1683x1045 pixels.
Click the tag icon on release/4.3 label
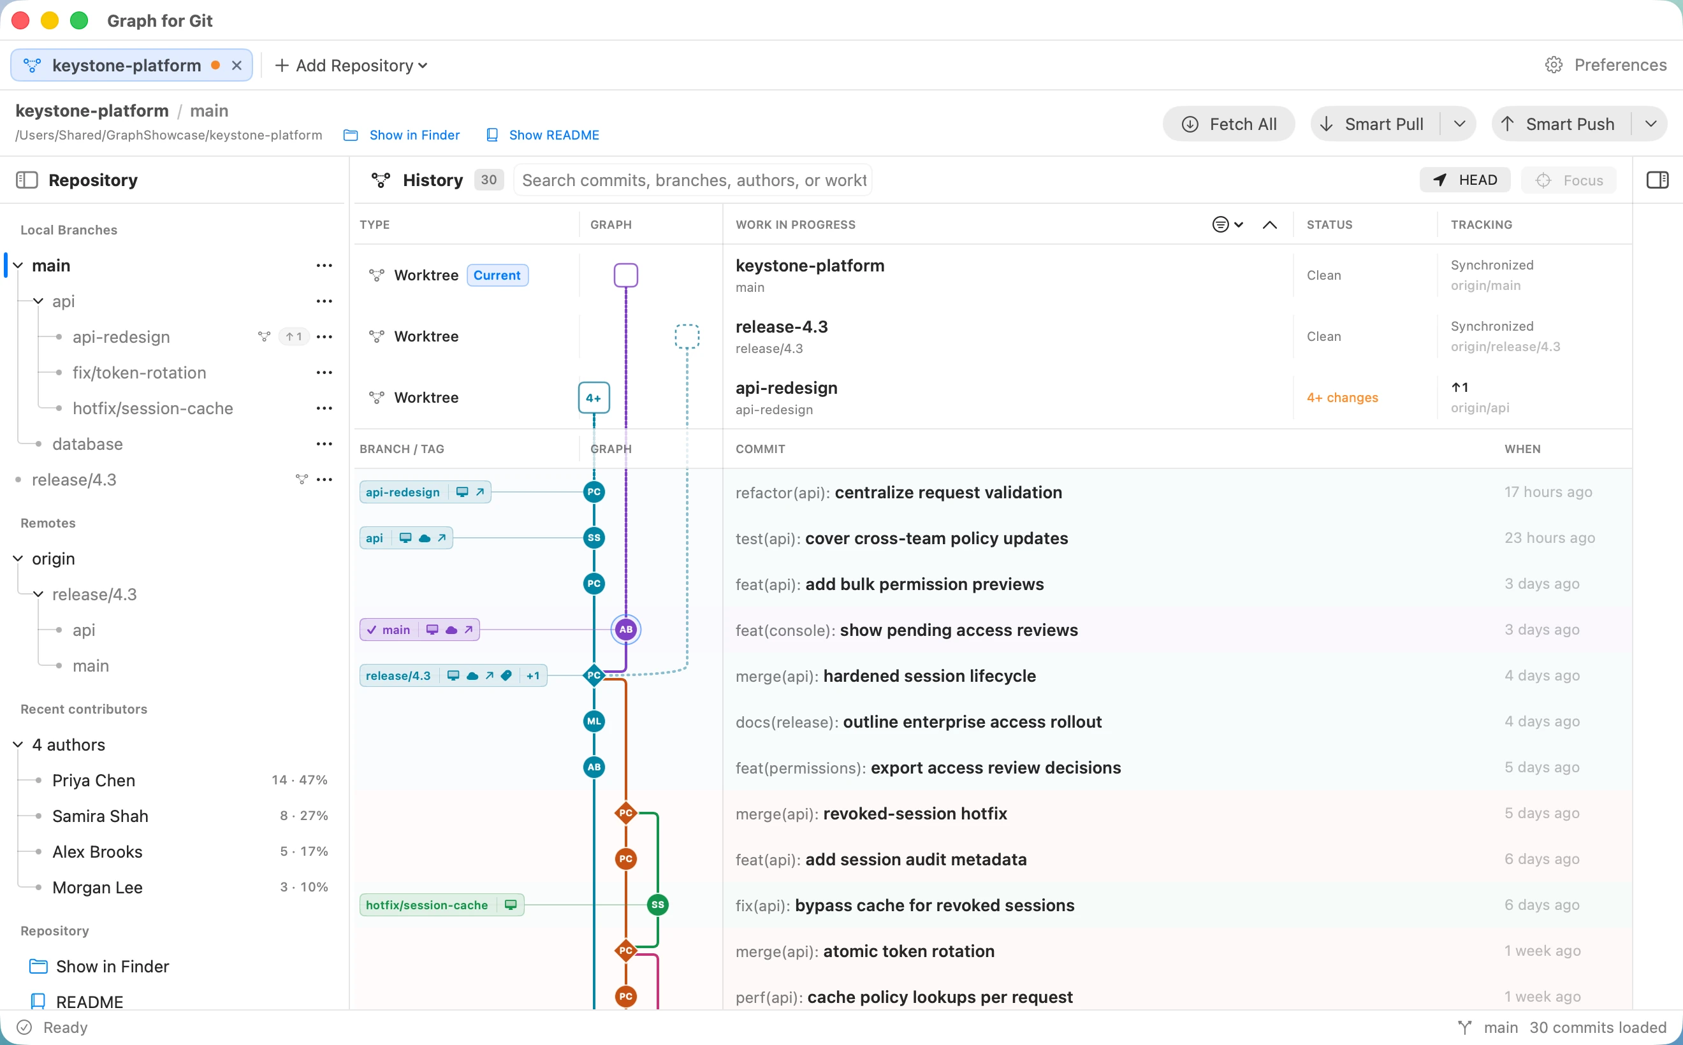506,676
